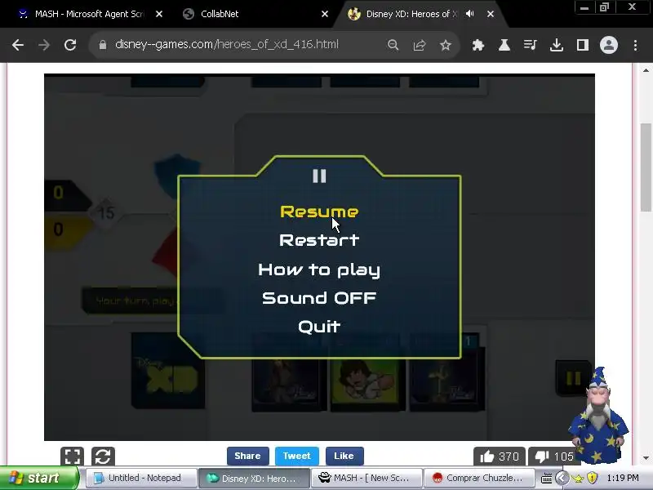Toggle Sound OFF option
The height and width of the screenshot is (490, 653).
pos(319,298)
